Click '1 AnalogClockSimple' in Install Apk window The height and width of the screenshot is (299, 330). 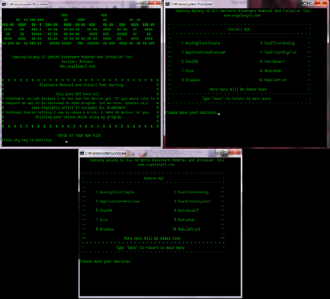coord(201,43)
